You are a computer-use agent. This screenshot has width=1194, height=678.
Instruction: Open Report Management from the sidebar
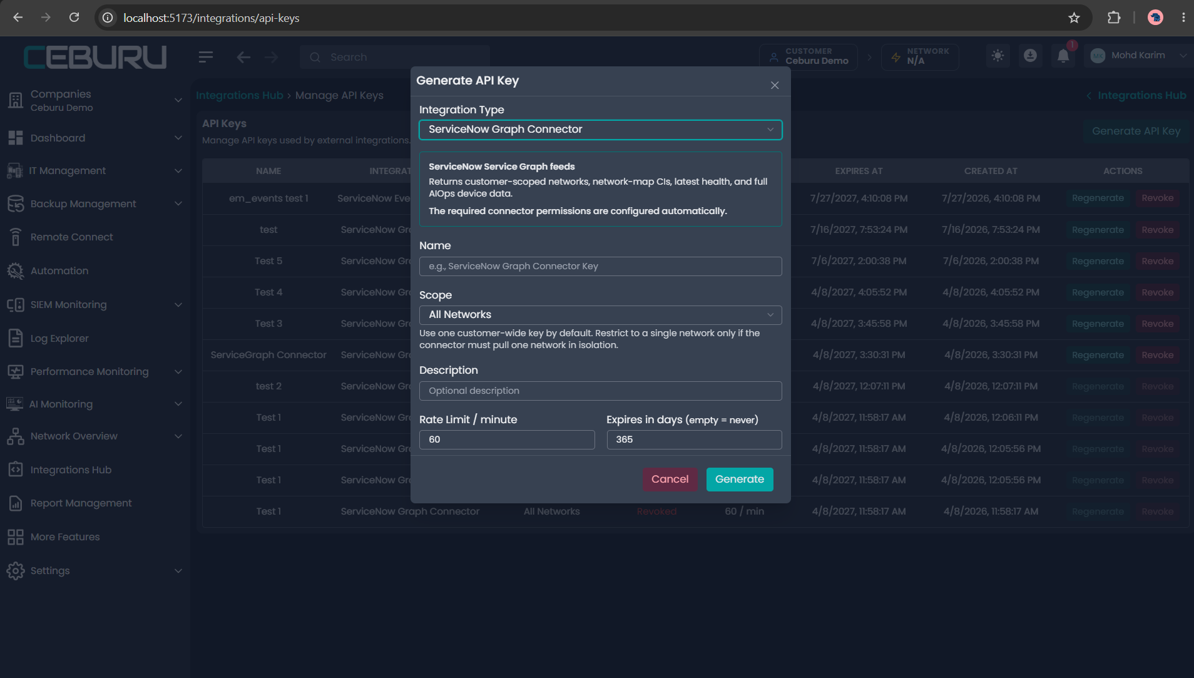pos(81,503)
